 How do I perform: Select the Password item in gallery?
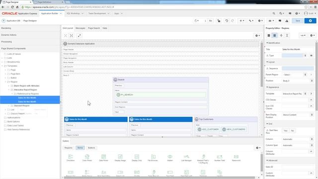point(236,158)
